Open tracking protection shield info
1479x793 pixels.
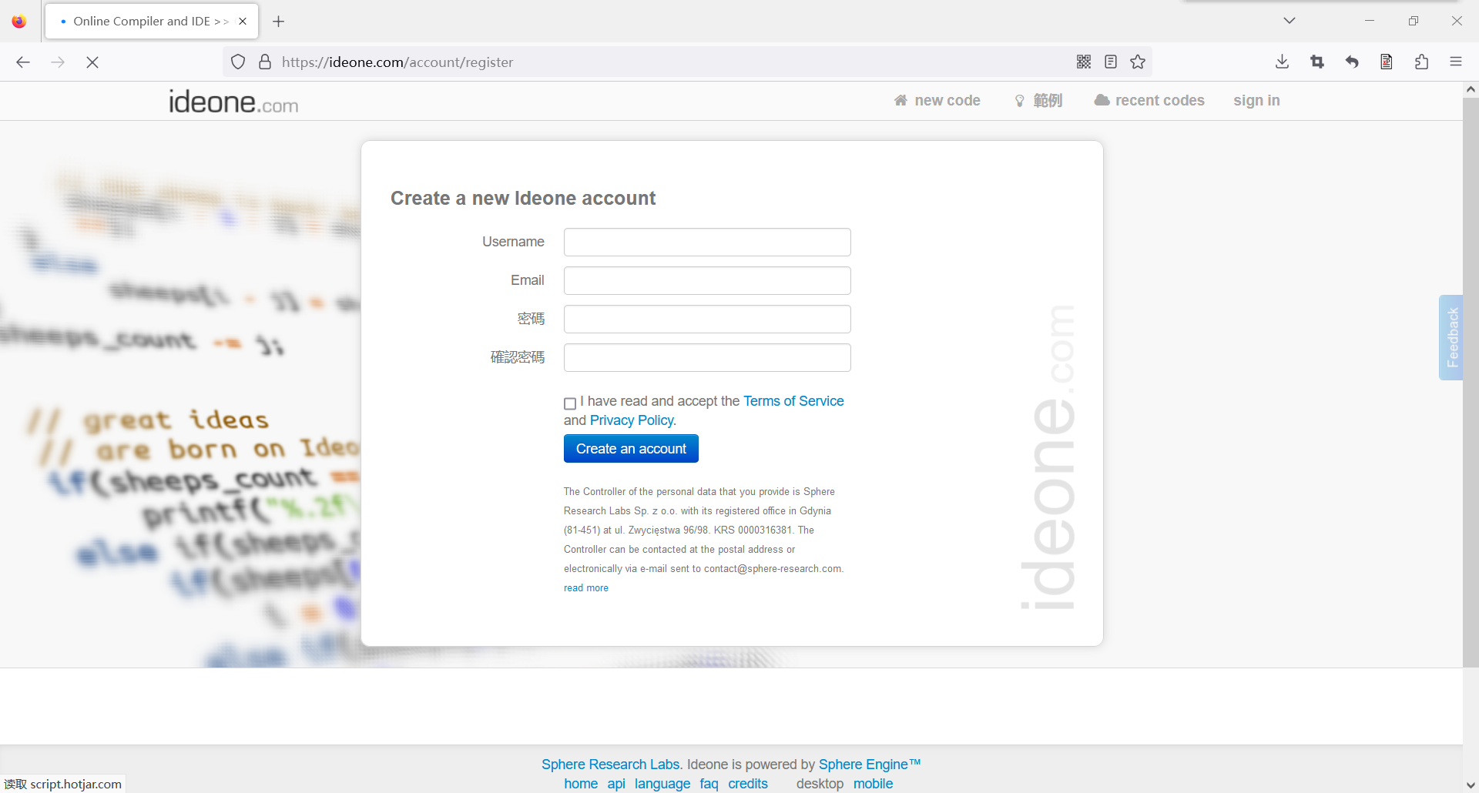click(x=238, y=62)
